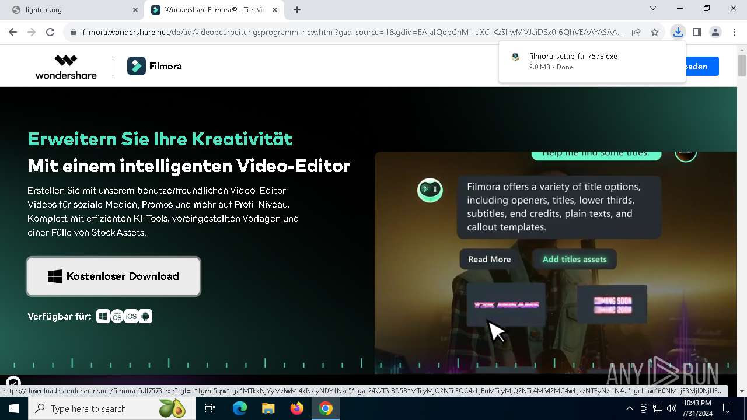This screenshot has height=420, width=747.
Task: Open network icon in system tray
Action: (x=658, y=408)
